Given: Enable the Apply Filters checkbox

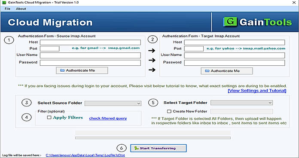Looking at the screenshot, I should [49, 118].
